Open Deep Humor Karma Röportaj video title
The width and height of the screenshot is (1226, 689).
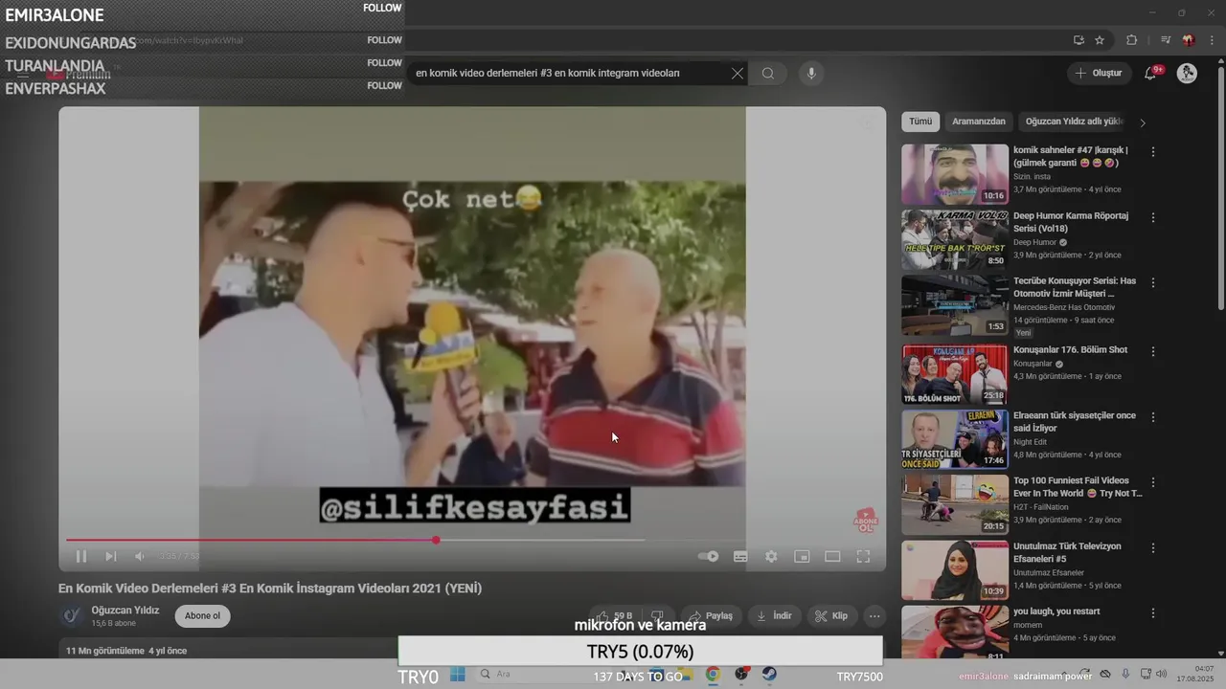pos(1071,222)
